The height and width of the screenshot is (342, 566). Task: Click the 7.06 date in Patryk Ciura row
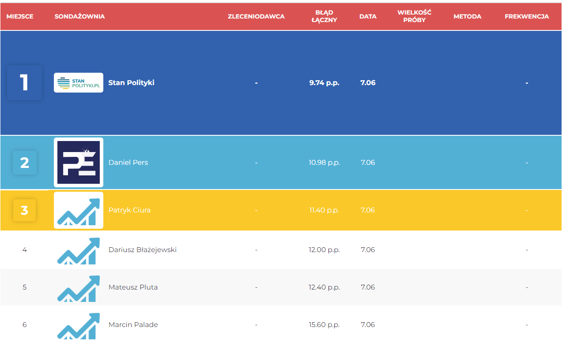coord(368,210)
